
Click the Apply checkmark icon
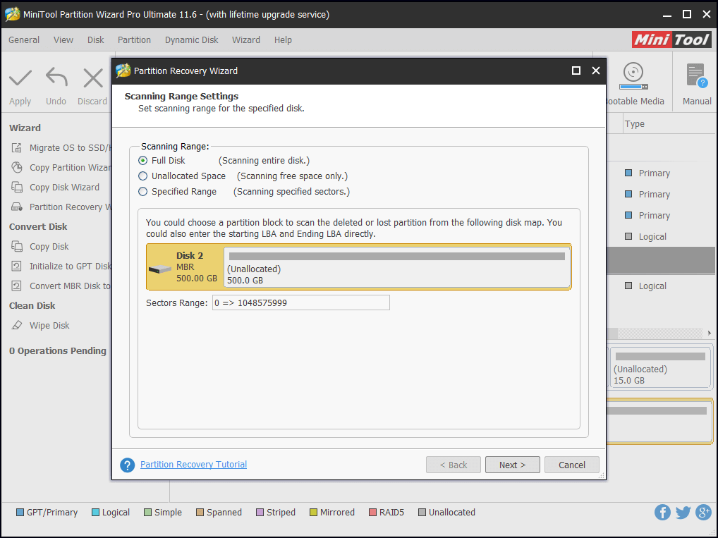pos(20,78)
